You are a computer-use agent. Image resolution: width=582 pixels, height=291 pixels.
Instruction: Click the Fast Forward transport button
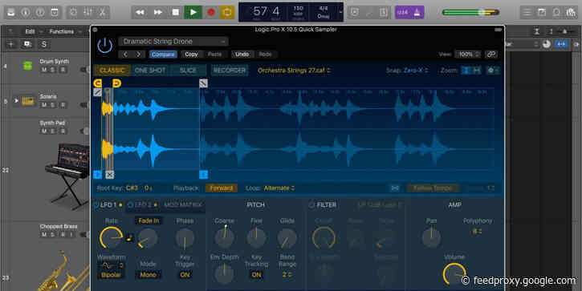click(x=158, y=12)
